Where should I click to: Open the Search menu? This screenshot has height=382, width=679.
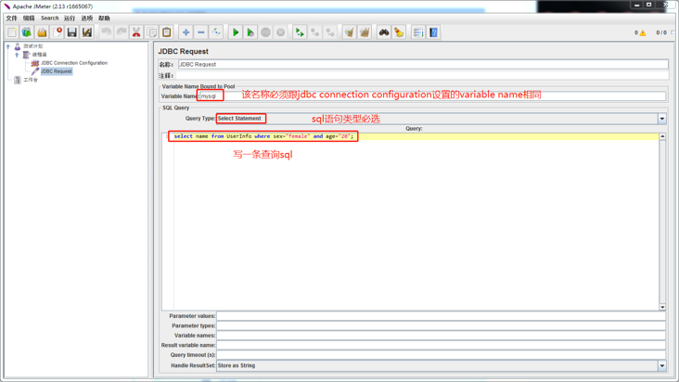point(49,18)
